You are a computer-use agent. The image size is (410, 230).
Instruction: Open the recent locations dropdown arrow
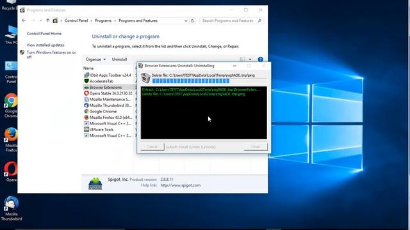coord(40,20)
